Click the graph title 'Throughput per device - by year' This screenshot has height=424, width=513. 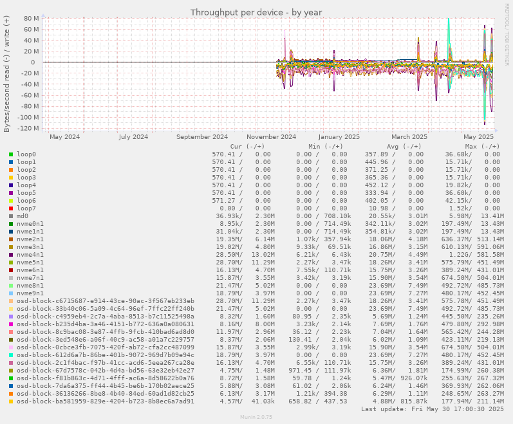(x=256, y=12)
